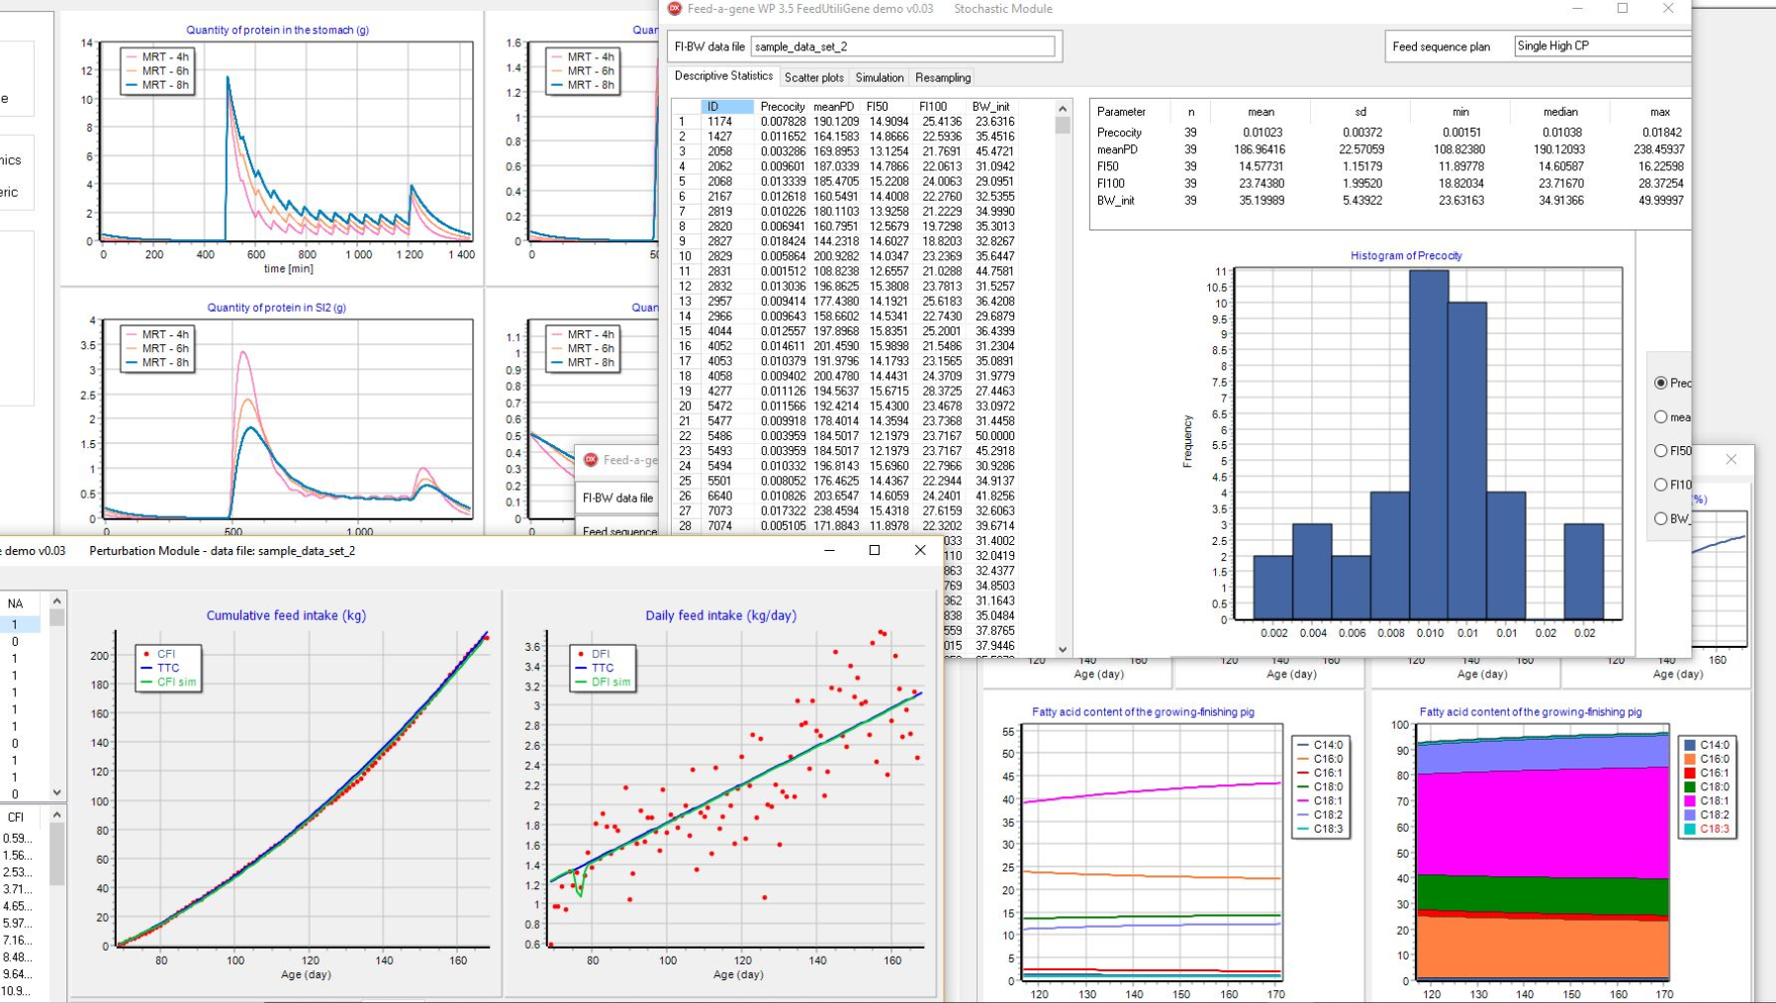The image size is (1776, 1003).
Task: Click the meanPD column header in data table
Action: click(x=833, y=107)
